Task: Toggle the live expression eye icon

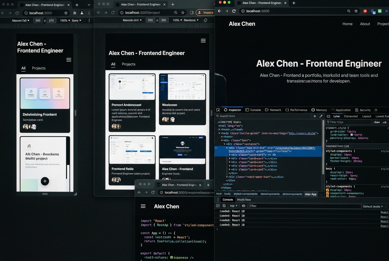Action: (243, 206)
